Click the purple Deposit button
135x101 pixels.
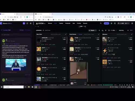click(106, 23)
